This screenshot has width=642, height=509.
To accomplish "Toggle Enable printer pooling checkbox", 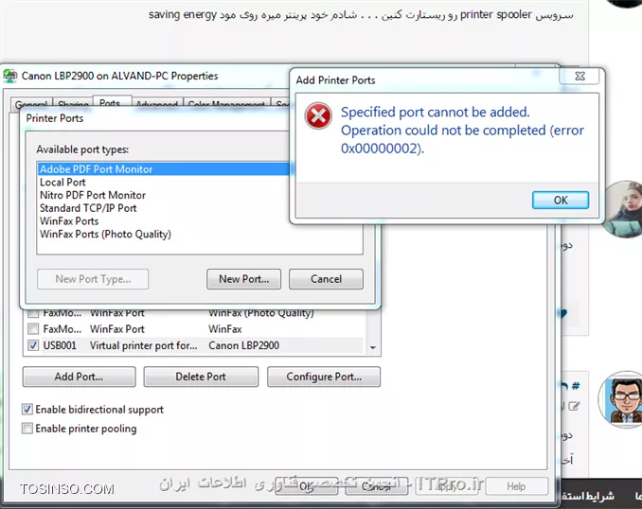I will tap(27, 429).
